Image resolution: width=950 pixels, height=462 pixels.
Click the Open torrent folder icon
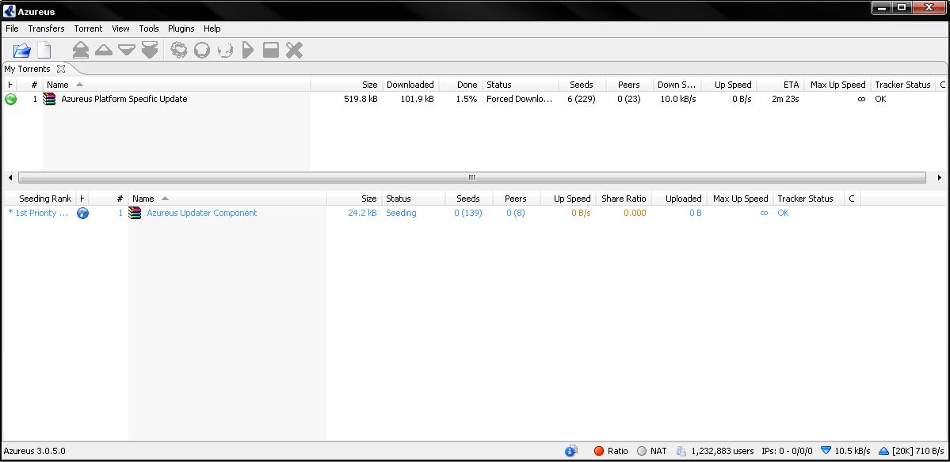[x=21, y=51]
